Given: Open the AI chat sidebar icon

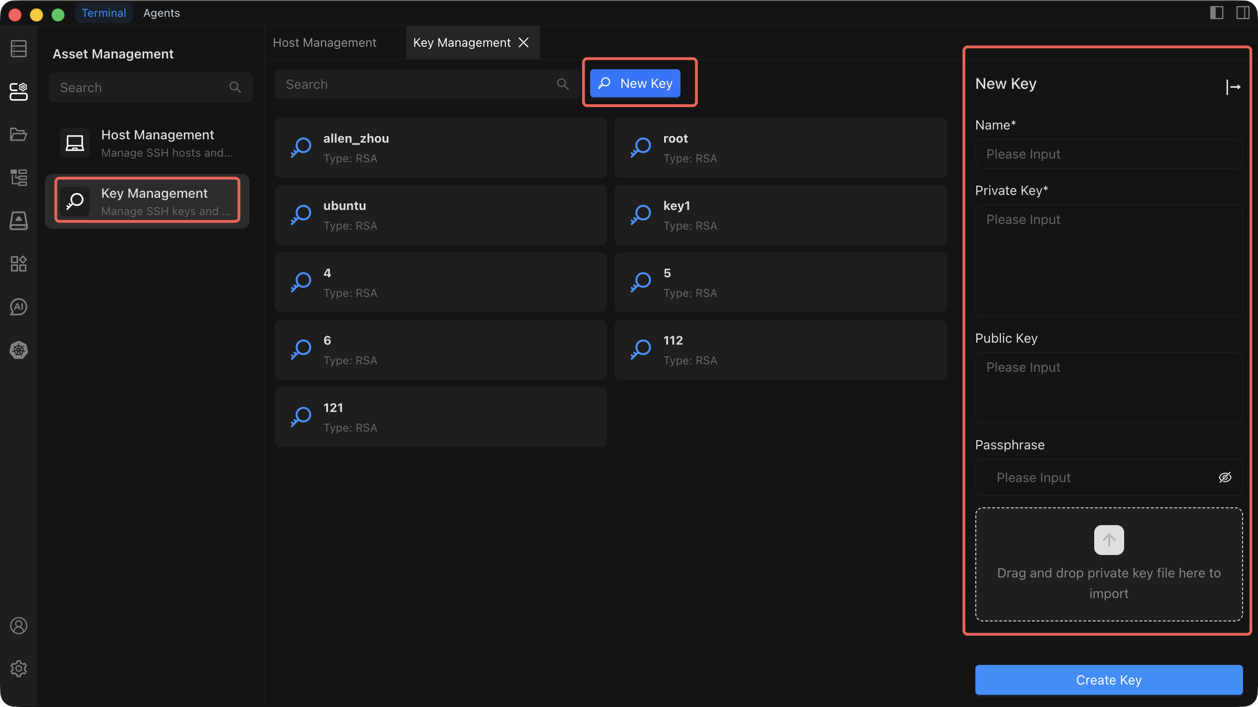Looking at the screenshot, I should pos(19,307).
